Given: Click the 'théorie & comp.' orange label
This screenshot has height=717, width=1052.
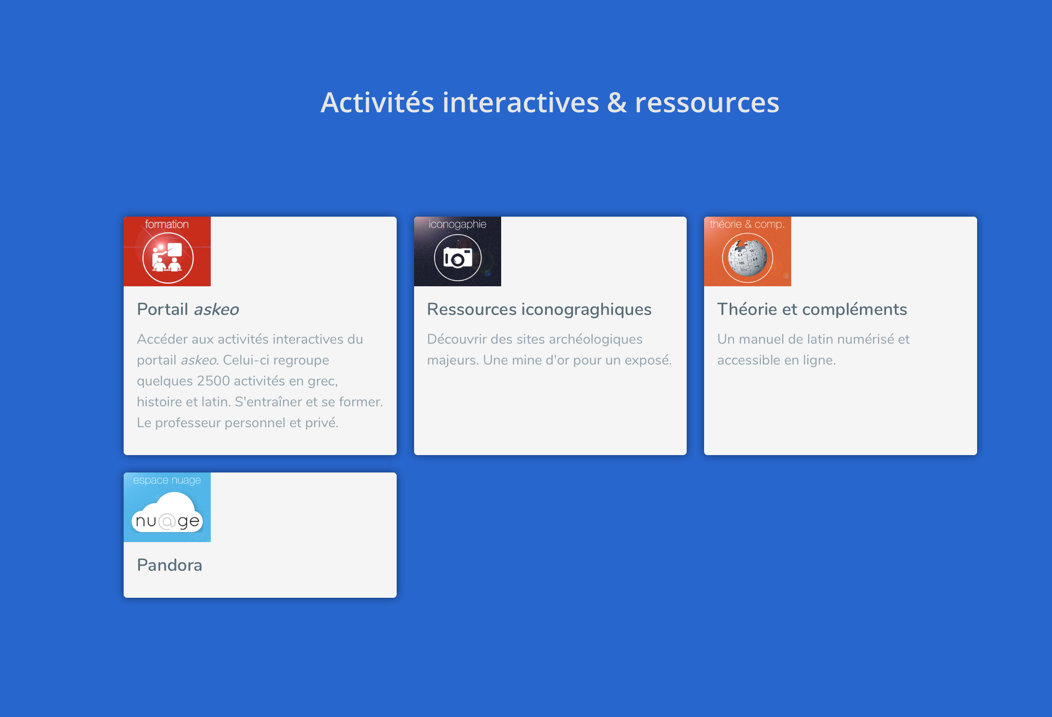Looking at the screenshot, I should [747, 224].
